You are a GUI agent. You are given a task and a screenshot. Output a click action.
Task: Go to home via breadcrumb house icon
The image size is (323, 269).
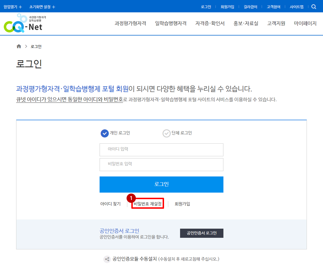point(19,46)
